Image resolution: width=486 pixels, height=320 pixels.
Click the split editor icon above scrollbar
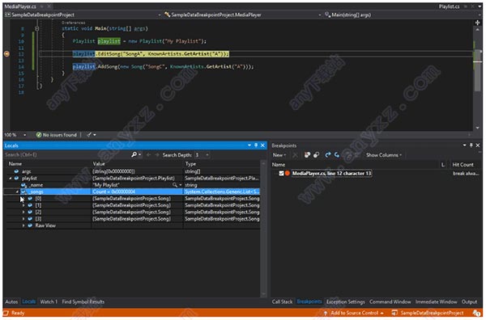tap(477, 23)
